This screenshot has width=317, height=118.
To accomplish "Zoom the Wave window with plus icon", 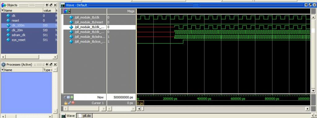I will [306, 5].
